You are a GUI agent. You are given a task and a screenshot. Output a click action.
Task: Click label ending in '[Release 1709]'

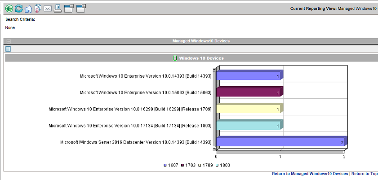130,109
